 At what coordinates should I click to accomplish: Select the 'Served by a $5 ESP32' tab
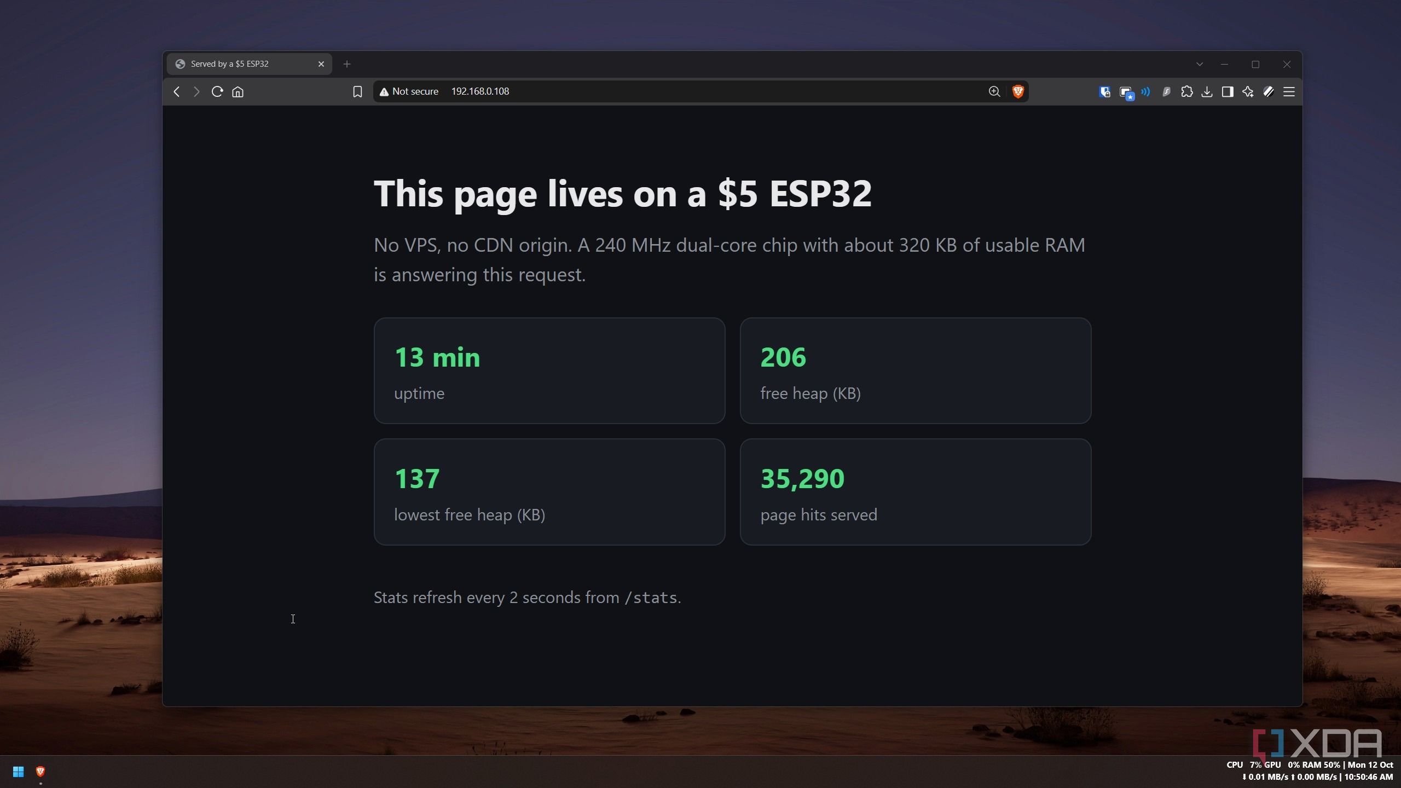(249, 64)
